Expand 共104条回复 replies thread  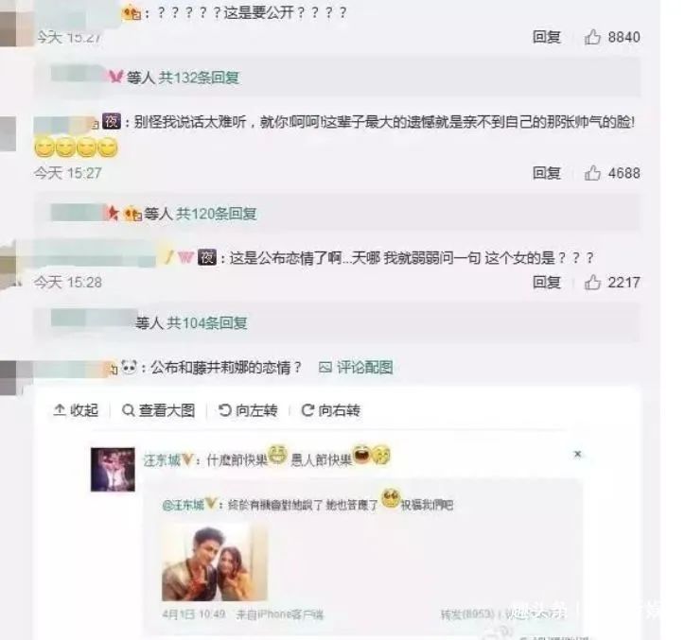point(207,323)
